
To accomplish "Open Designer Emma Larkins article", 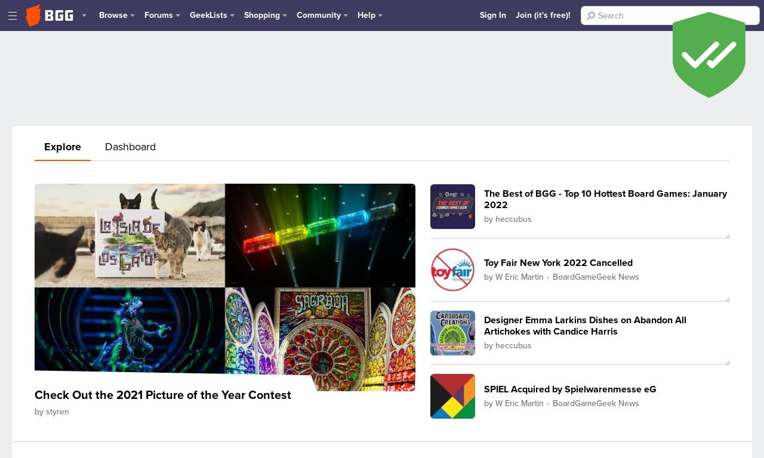I will click(x=585, y=326).
